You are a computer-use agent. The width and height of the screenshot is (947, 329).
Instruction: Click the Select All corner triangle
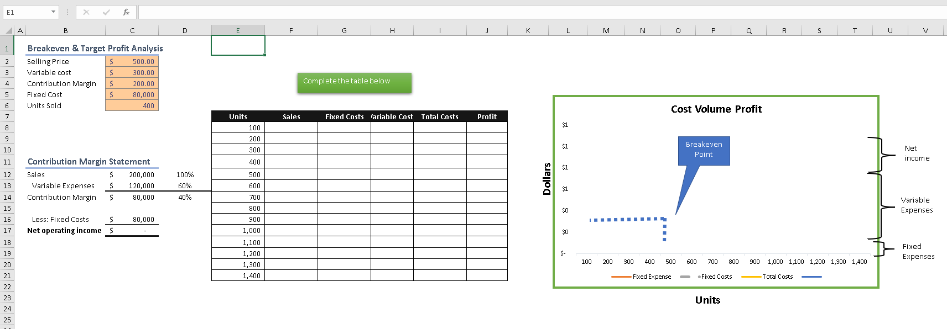(x=8, y=30)
